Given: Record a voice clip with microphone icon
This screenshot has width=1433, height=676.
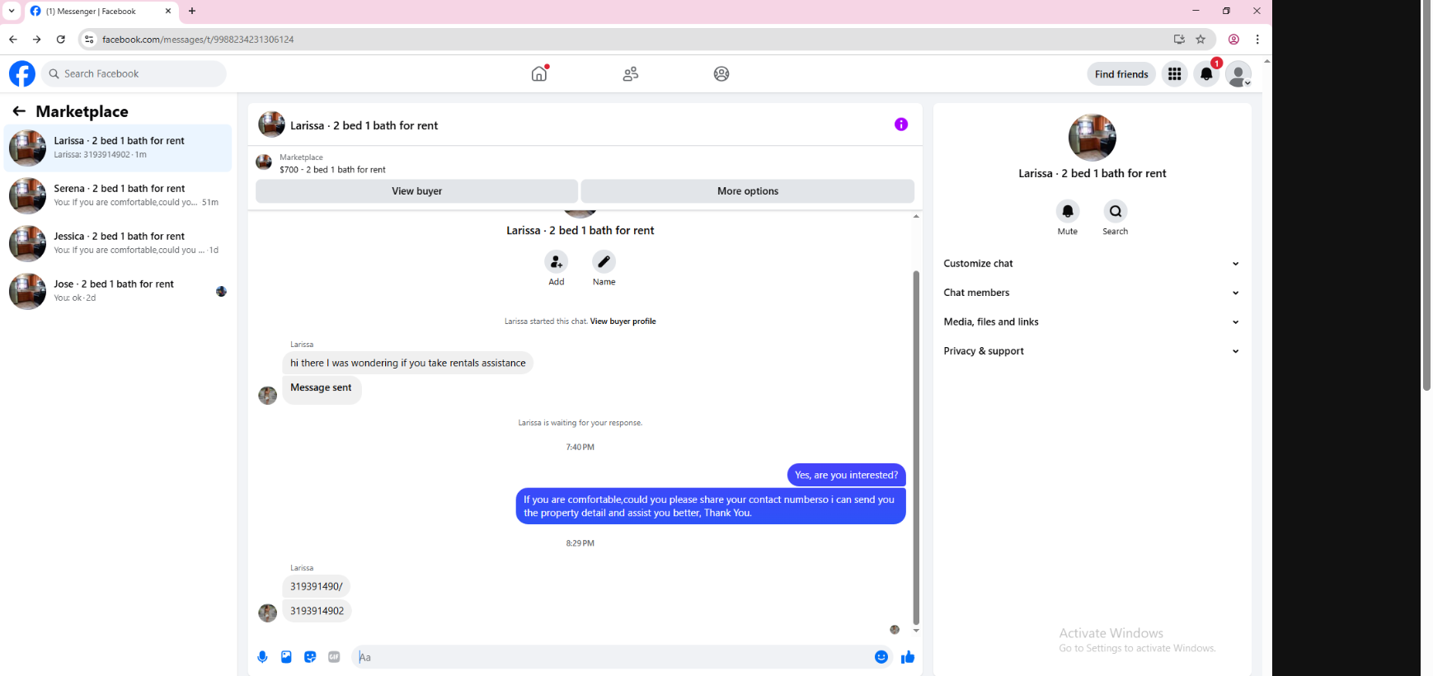Looking at the screenshot, I should click(262, 657).
